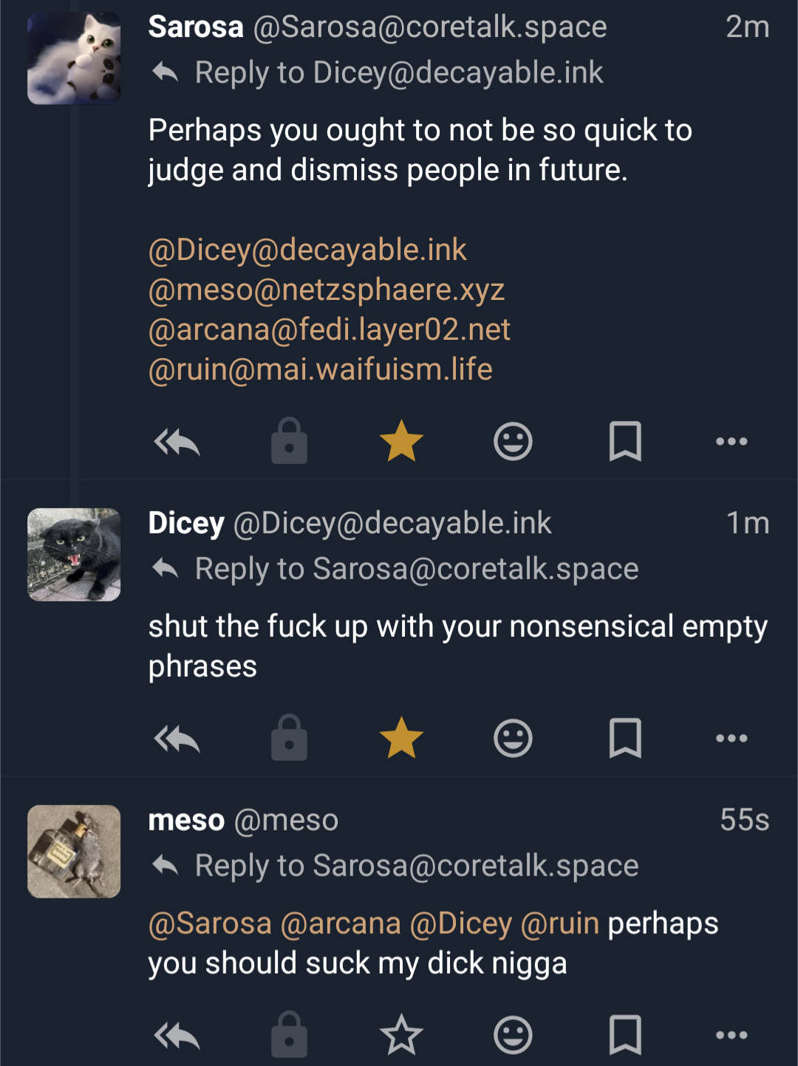
Task: Open more options menu on meso's post
Action: (731, 1035)
